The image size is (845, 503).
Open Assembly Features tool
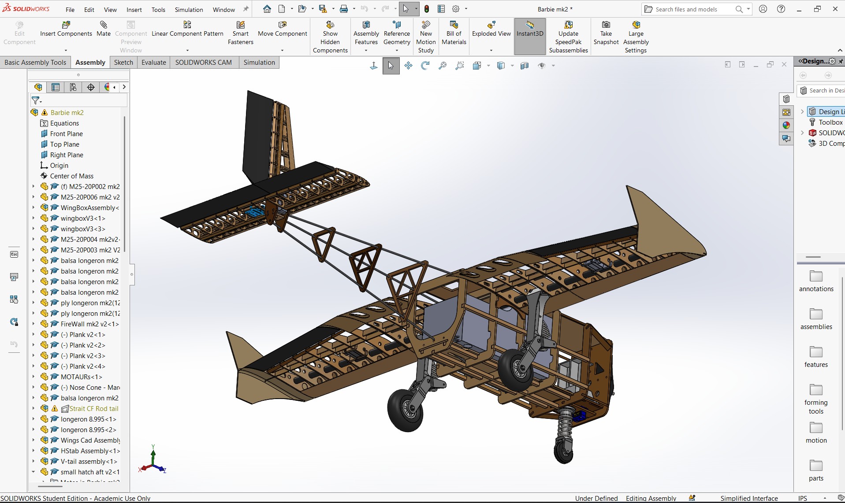pyautogui.click(x=366, y=33)
